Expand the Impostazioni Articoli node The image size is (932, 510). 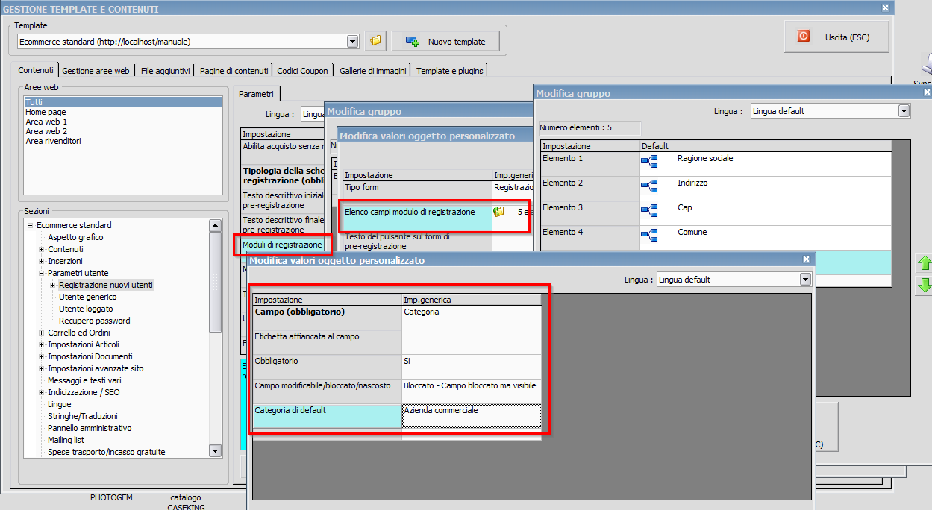point(42,344)
